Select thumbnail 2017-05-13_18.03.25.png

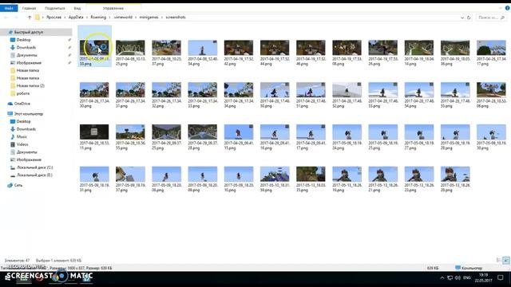[311, 174]
